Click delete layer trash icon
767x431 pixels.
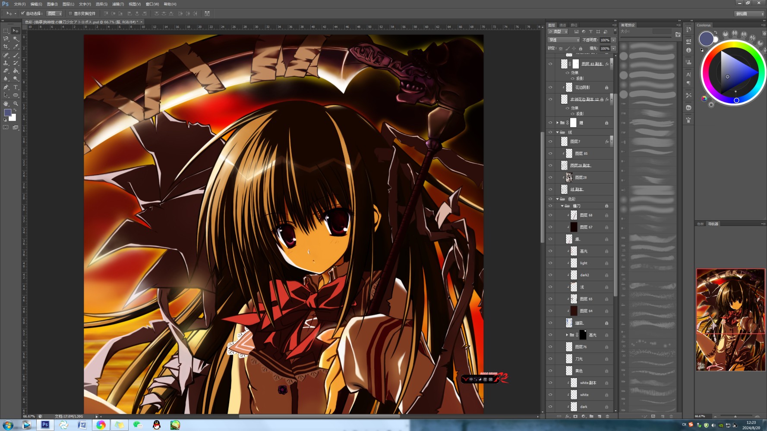[607, 416]
